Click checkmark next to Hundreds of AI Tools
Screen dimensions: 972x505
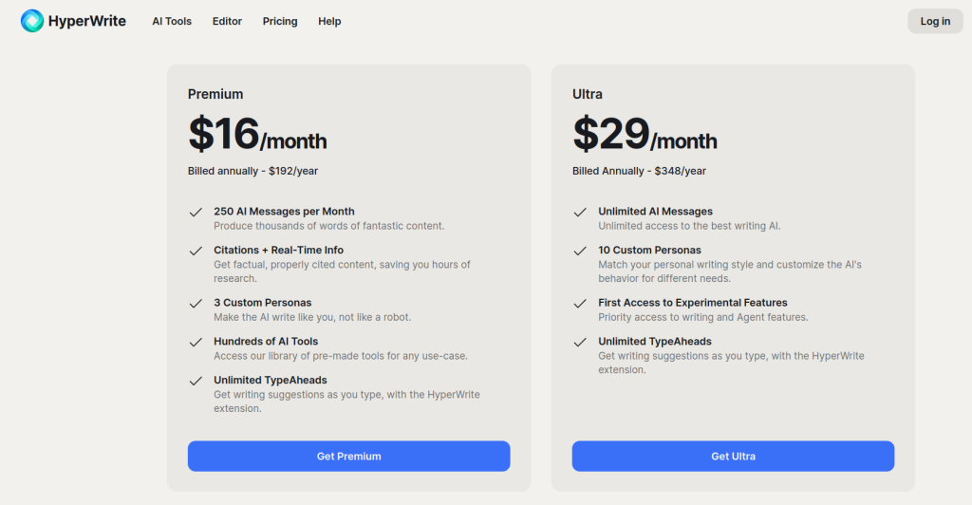[196, 342]
